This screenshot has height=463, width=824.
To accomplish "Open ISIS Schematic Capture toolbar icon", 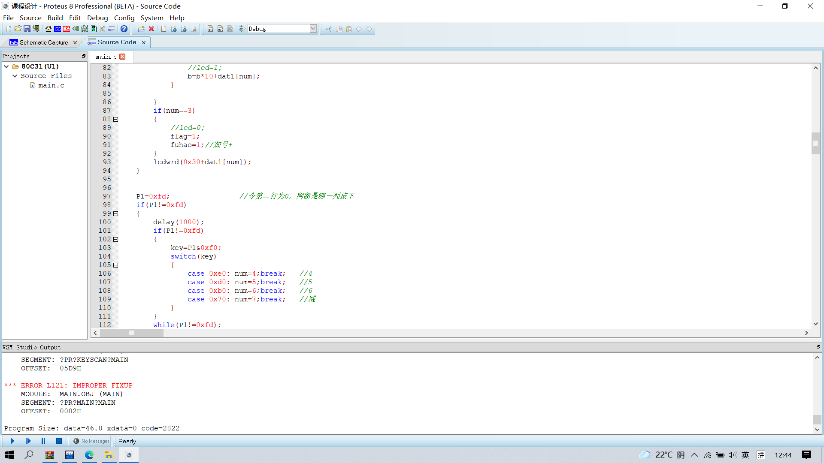I will point(58,29).
